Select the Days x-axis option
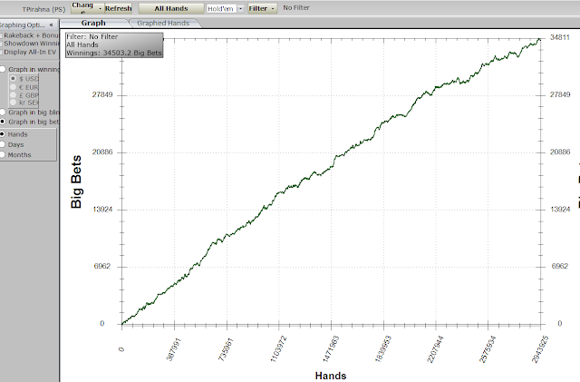The width and height of the screenshot is (580, 382). tap(2, 144)
